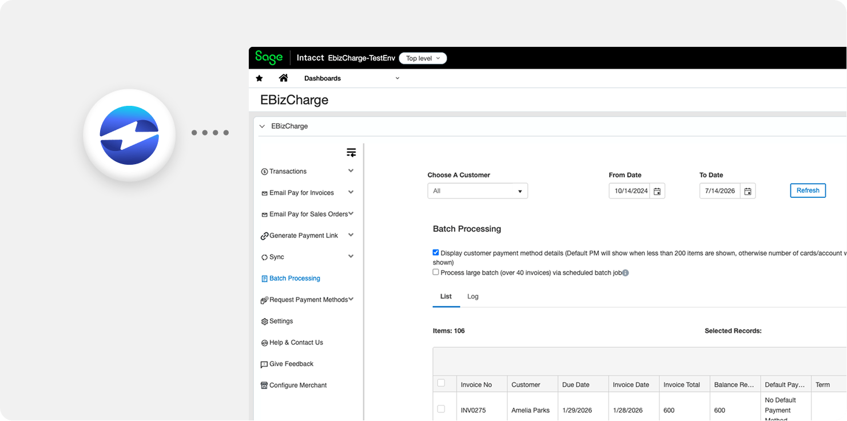This screenshot has width=847, height=421.
Task: Open Give Feedback in sidebar
Action: (x=292, y=364)
